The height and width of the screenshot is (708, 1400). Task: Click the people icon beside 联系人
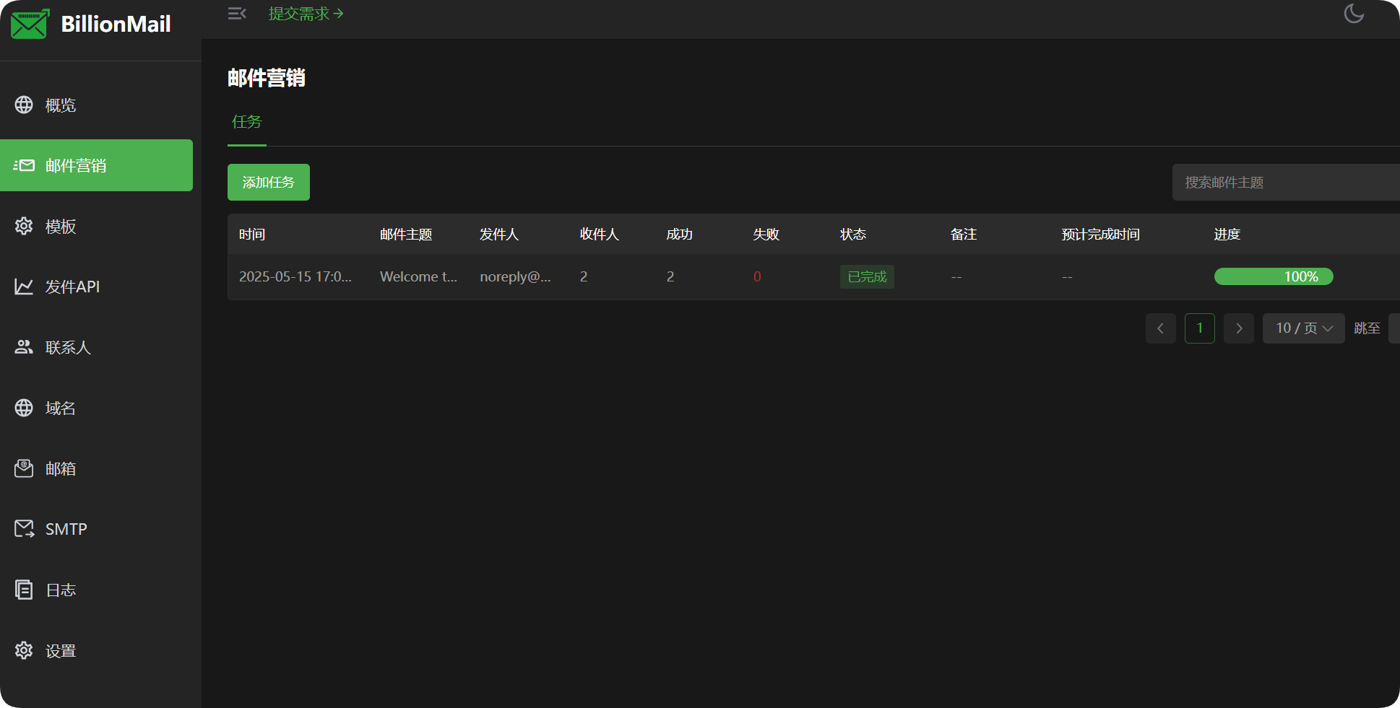24,347
